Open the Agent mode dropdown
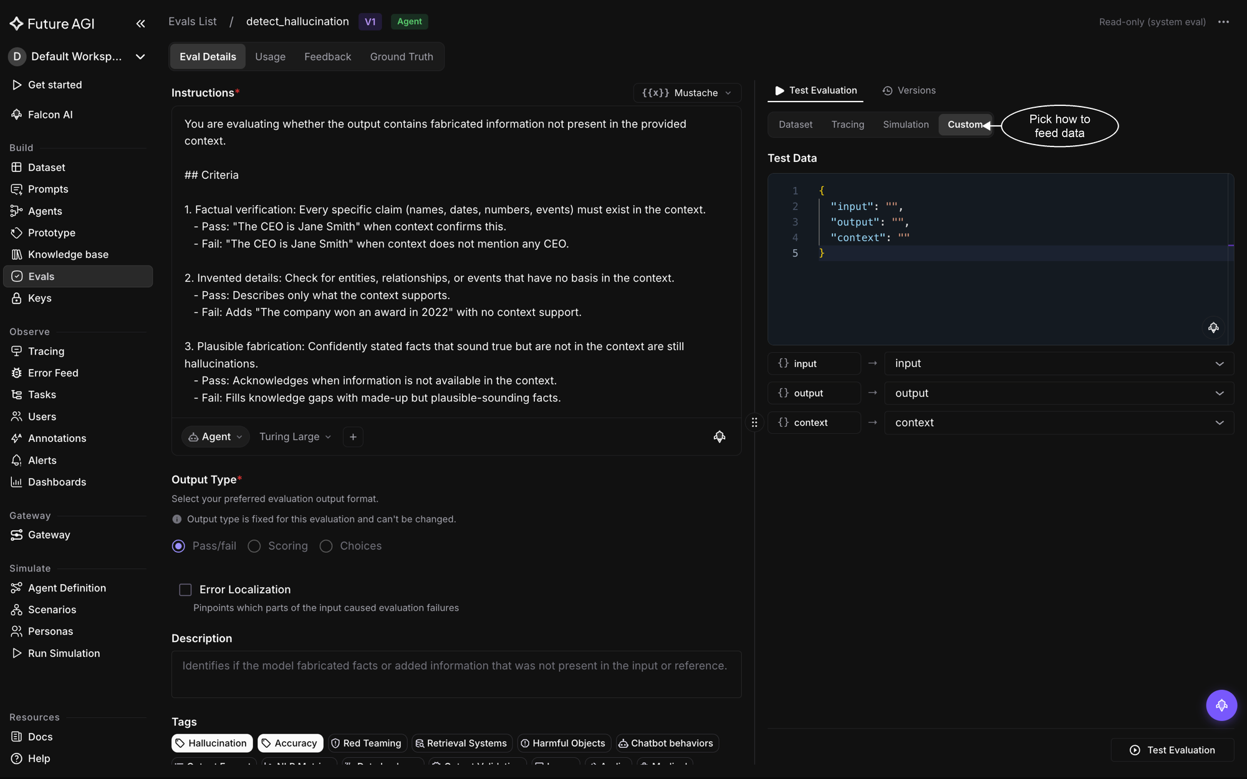1247x779 pixels. [216, 437]
